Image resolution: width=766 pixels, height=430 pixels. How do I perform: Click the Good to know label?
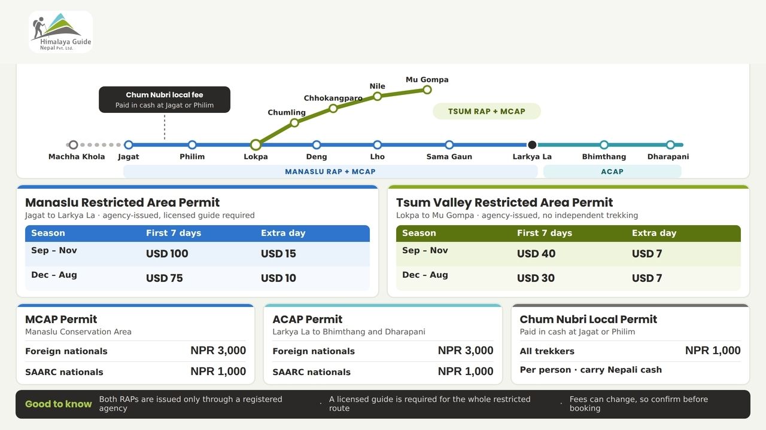pyautogui.click(x=59, y=404)
